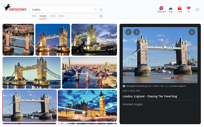This screenshot has height=127, width=204.
Task: Open Big Ben and Parliament thumbnail
Action: pyautogui.click(x=87, y=106)
